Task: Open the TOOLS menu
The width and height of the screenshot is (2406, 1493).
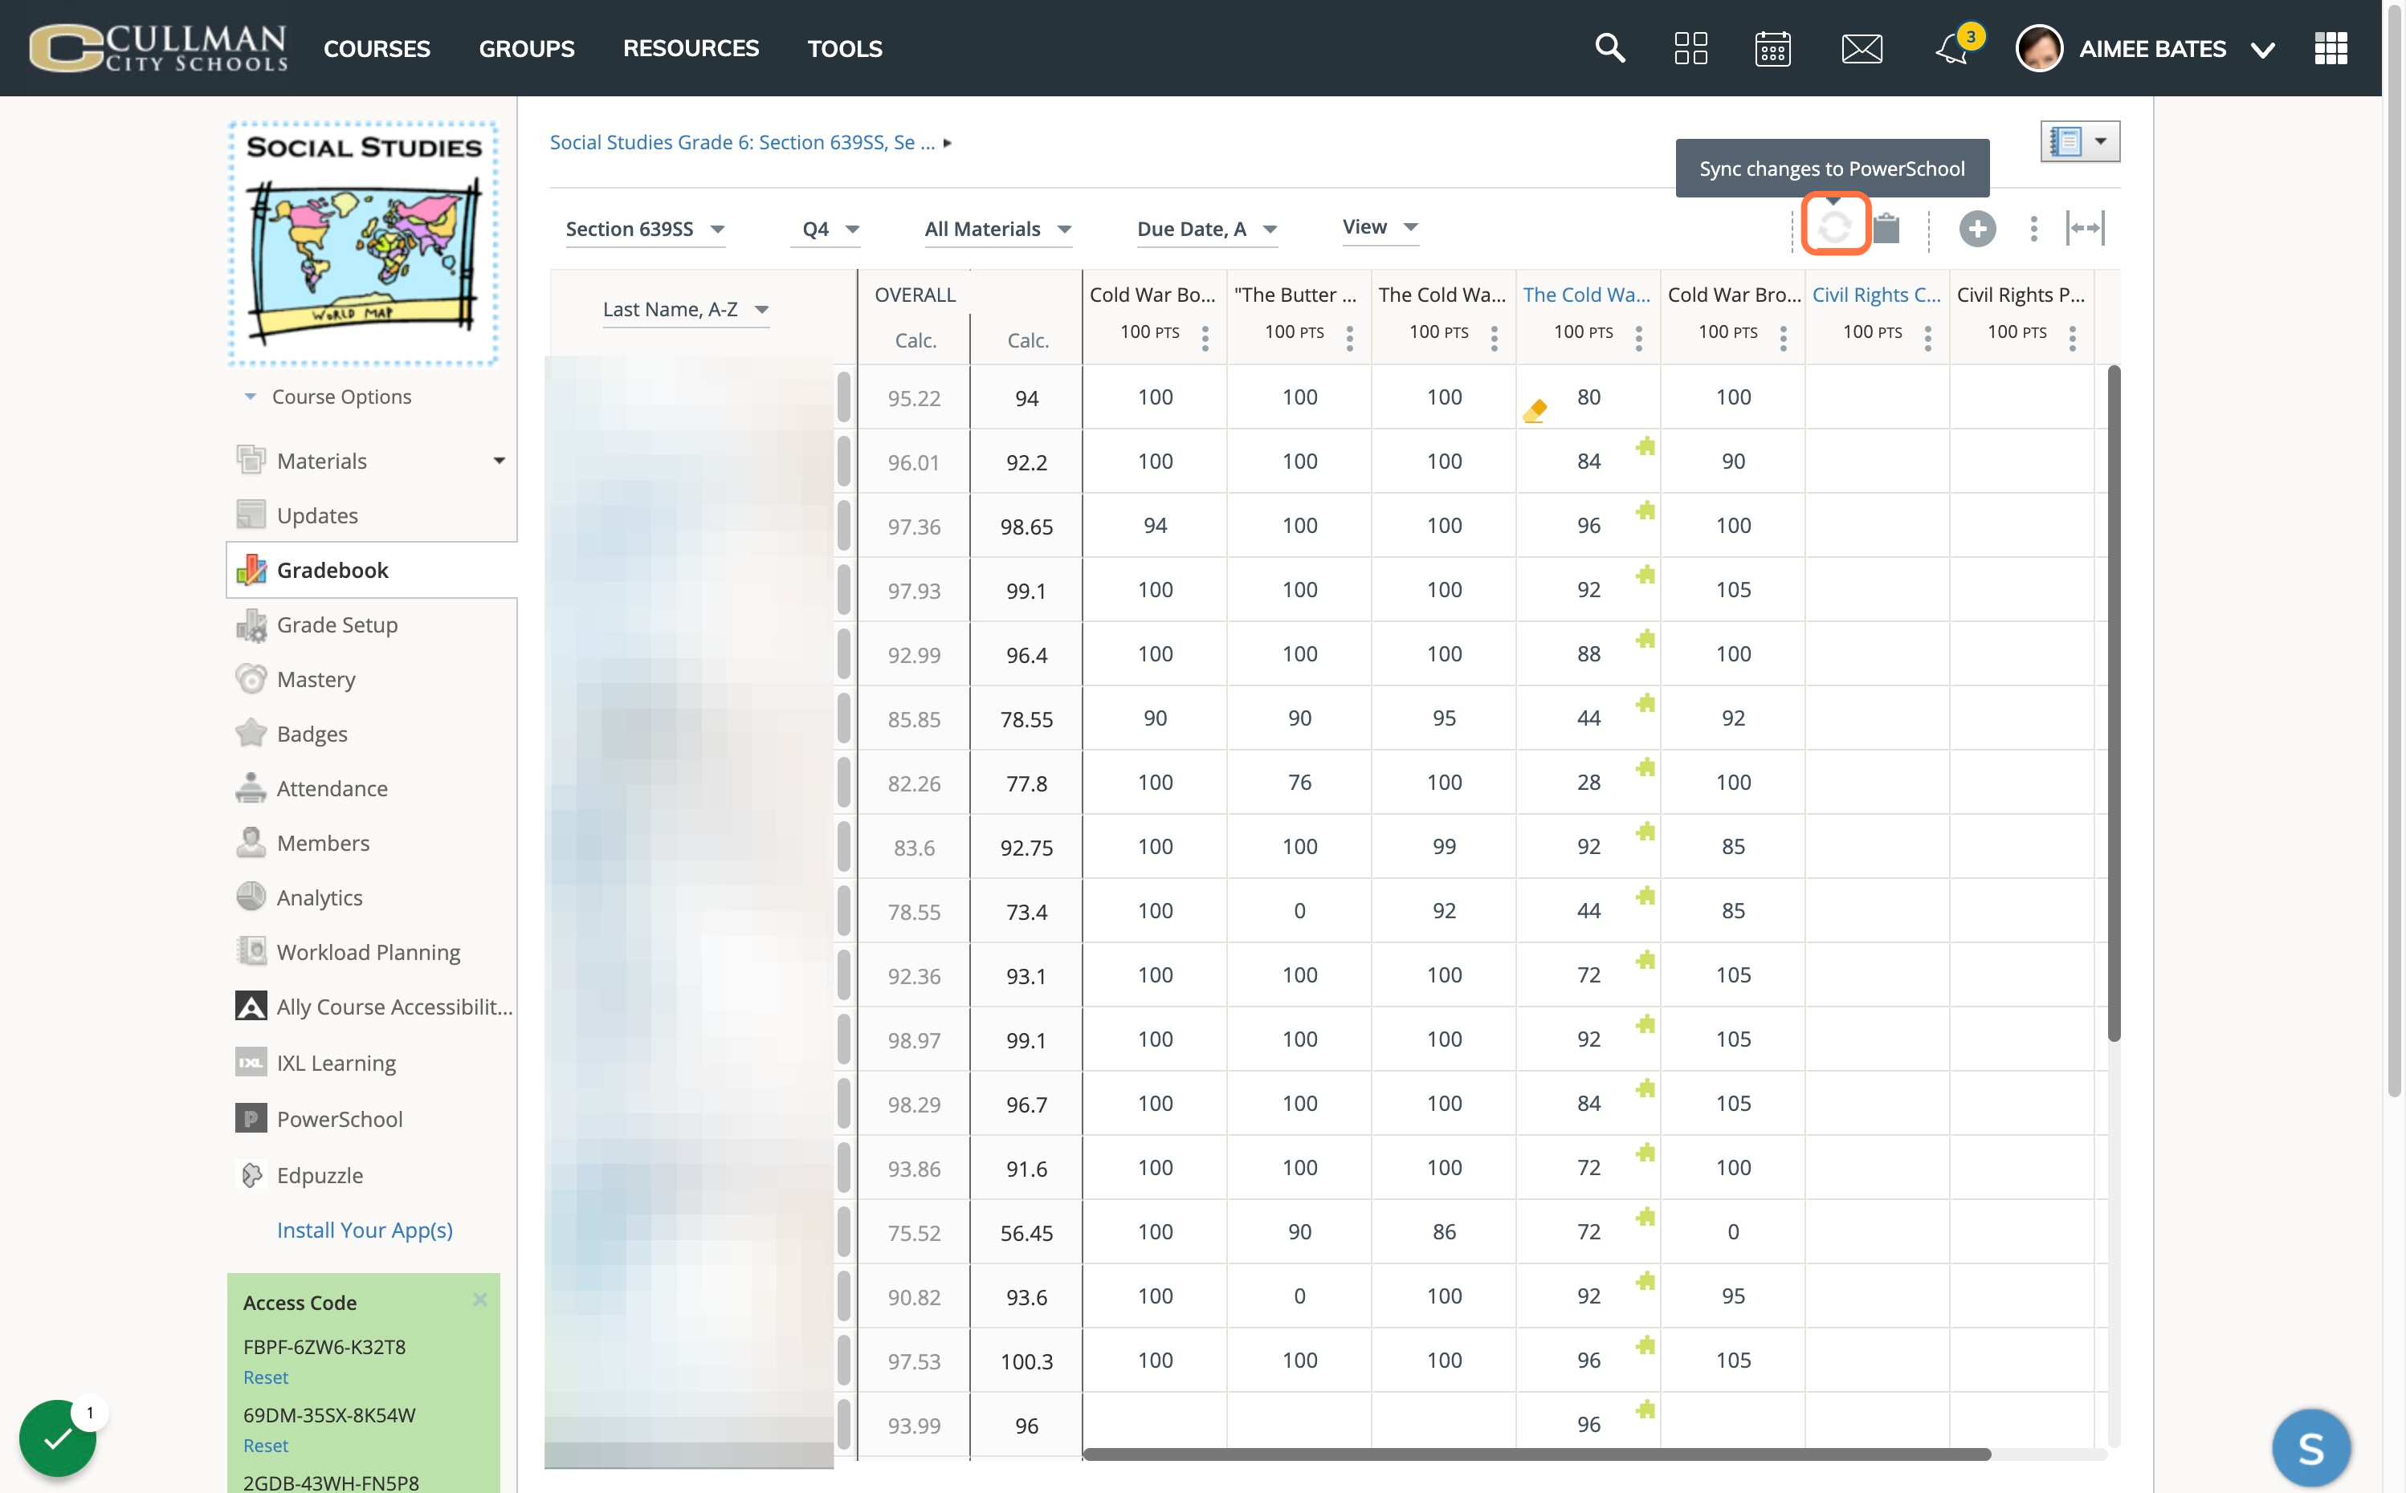Action: 845,48
